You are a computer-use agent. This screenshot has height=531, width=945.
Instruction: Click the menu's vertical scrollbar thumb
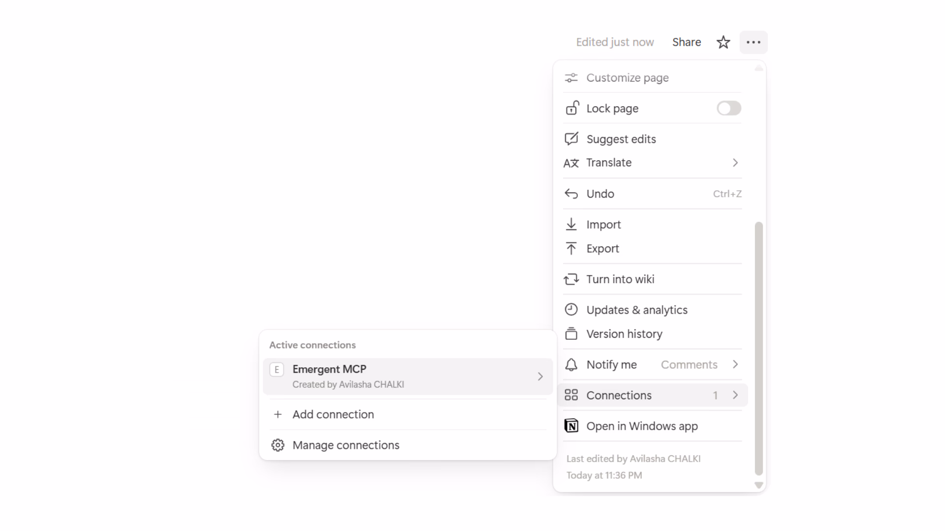[x=759, y=349]
